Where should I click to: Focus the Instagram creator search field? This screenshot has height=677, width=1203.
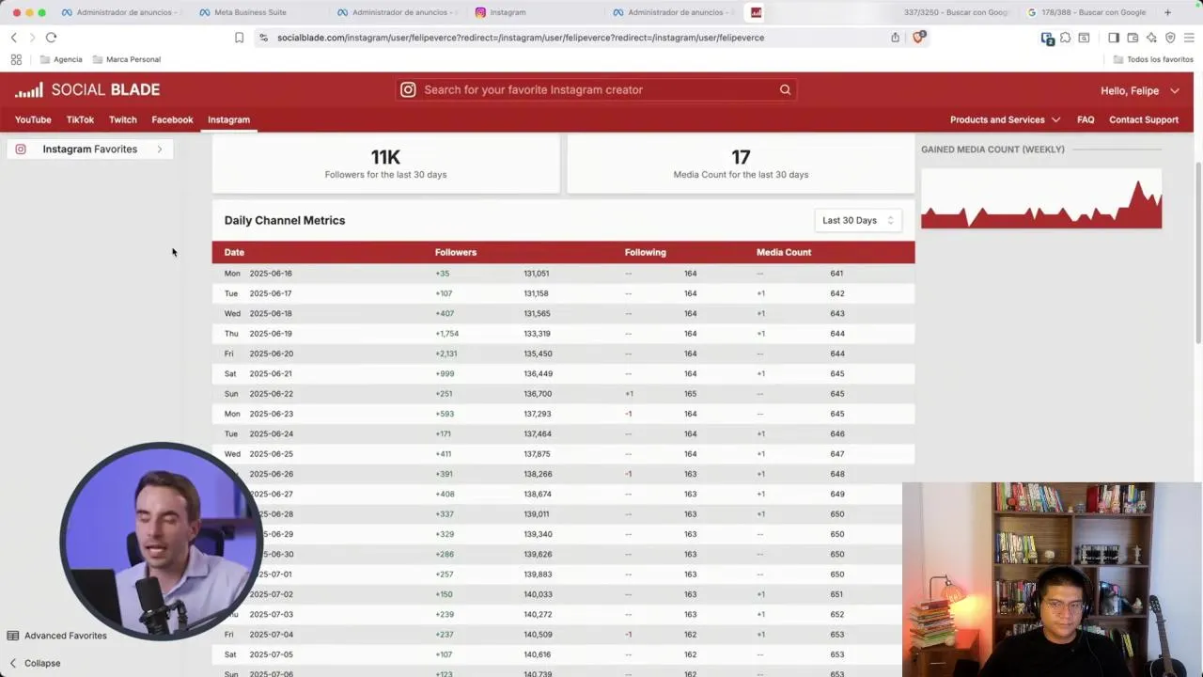tap(598, 90)
